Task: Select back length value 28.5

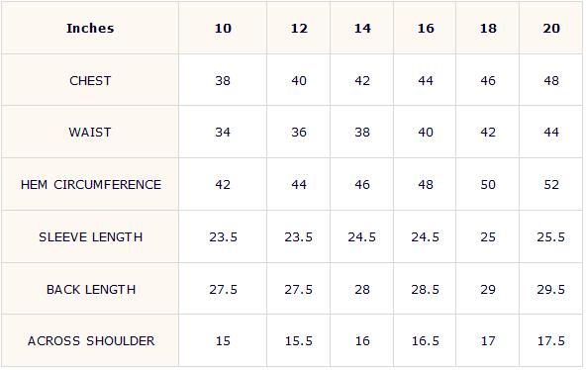Action: click(426, 289)
